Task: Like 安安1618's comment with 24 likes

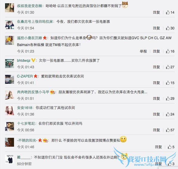Action: (170, 114)
